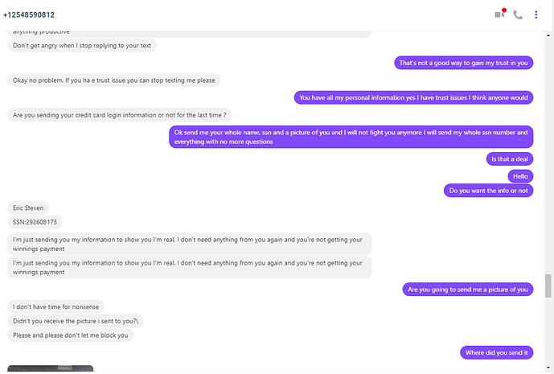Click 'I don't have time for nonsense' message
The width and height of the screenshot is (554, 374).
coord(55,306)
